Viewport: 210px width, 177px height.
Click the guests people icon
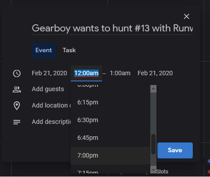(x=17, y=89)
